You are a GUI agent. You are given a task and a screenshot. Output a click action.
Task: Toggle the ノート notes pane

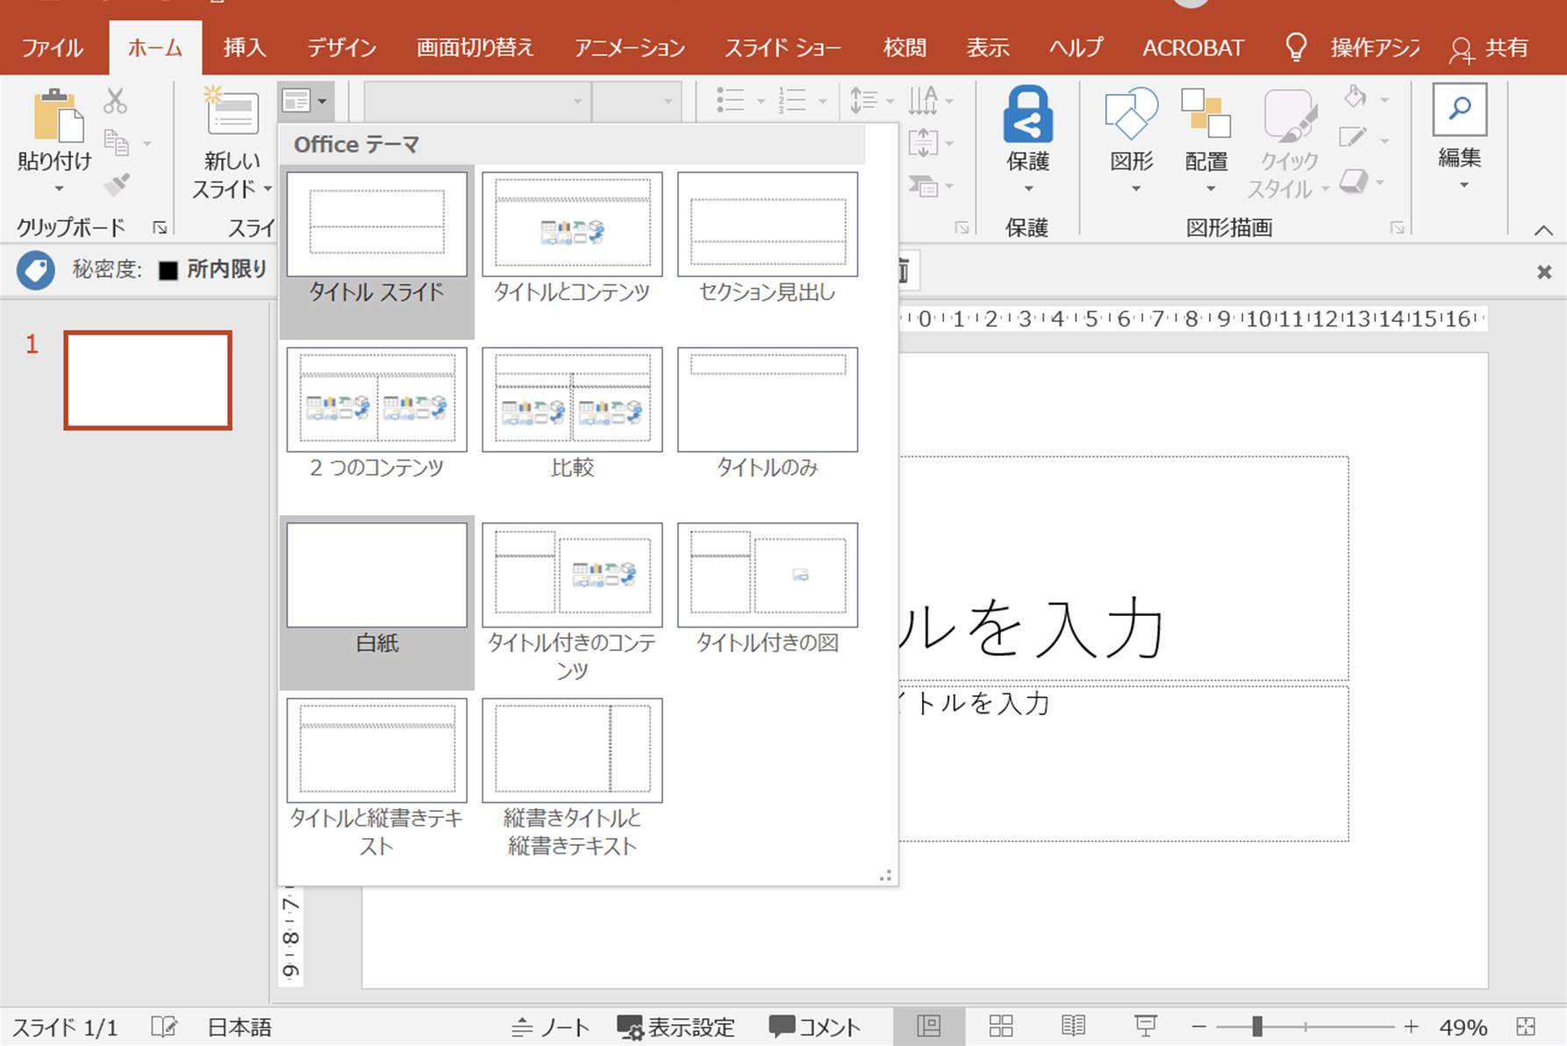550,1027
